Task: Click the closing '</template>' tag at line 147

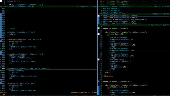Action: [x=108, y=76]
